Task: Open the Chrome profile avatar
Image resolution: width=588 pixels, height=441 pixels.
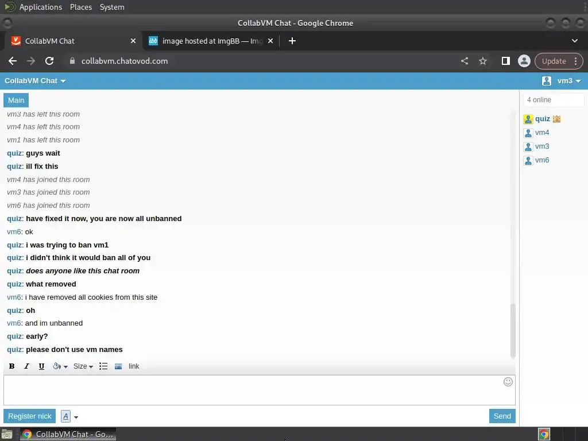Action: point(524,61)
